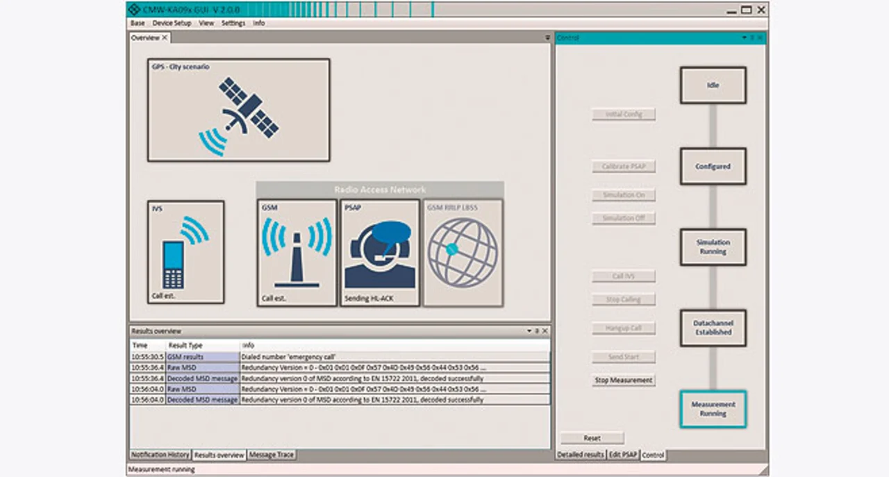Open the Results overview panel dropdown arrow
Image resolution: width=889 pixels, height=477 pixels.
pos(529,331)
